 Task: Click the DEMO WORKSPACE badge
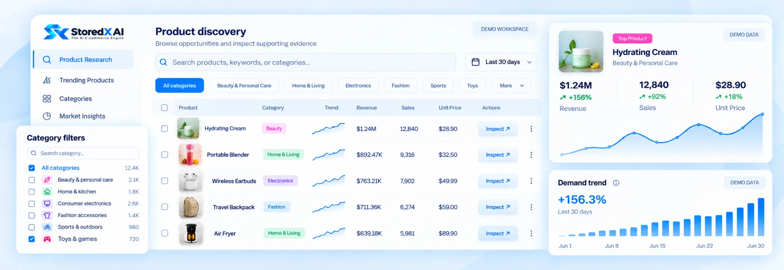[505, 29]
